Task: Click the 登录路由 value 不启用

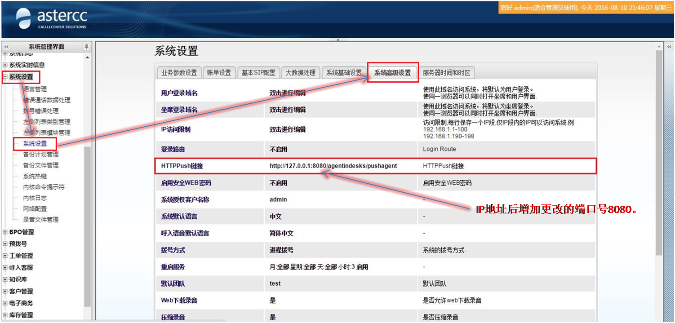Action: point(278,149)
